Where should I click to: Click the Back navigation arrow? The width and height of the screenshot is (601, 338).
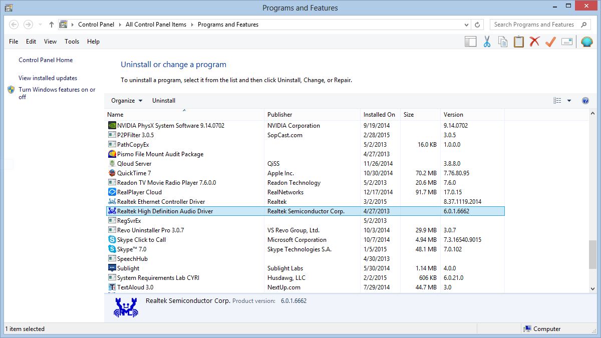point(14,25)
